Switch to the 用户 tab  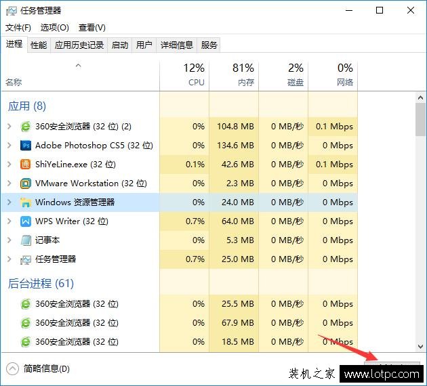tap(144, 45)
